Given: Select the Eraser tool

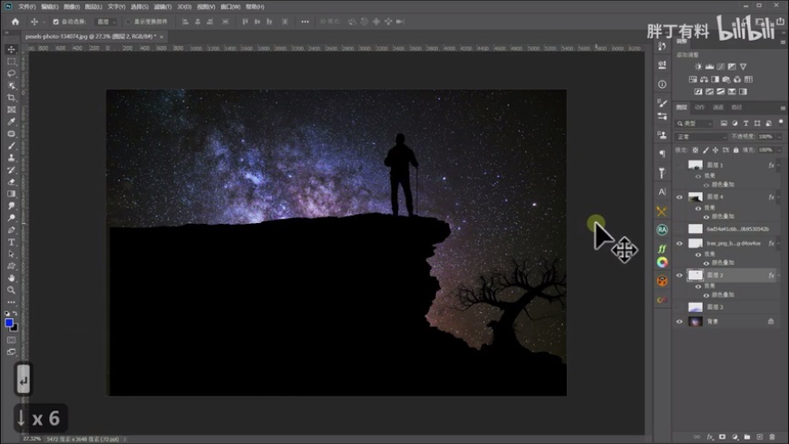Looking at the screenshot, I should pos(11,182).
